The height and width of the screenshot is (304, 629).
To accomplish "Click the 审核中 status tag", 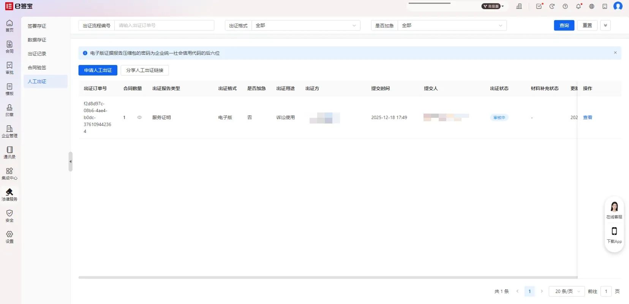I will pyautogui.click(x=499, y=117).
